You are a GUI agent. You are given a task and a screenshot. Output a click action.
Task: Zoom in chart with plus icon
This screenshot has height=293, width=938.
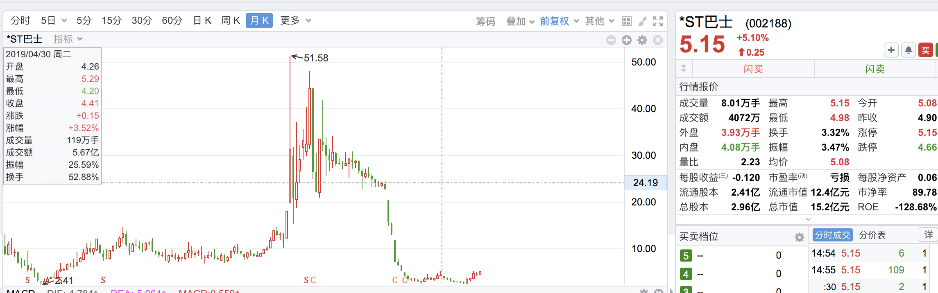pyautogui.click(x=627, y=40)
